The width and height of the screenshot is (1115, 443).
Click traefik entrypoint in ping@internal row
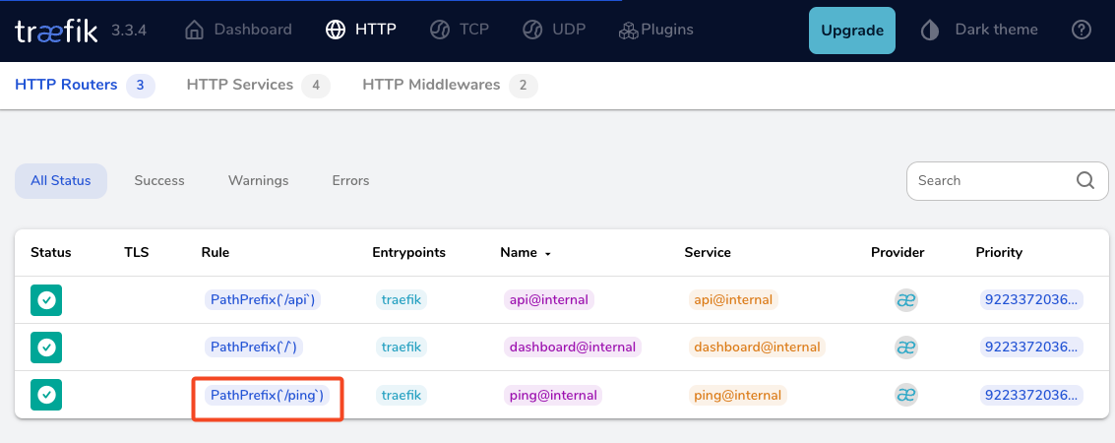tap(402, 395)
